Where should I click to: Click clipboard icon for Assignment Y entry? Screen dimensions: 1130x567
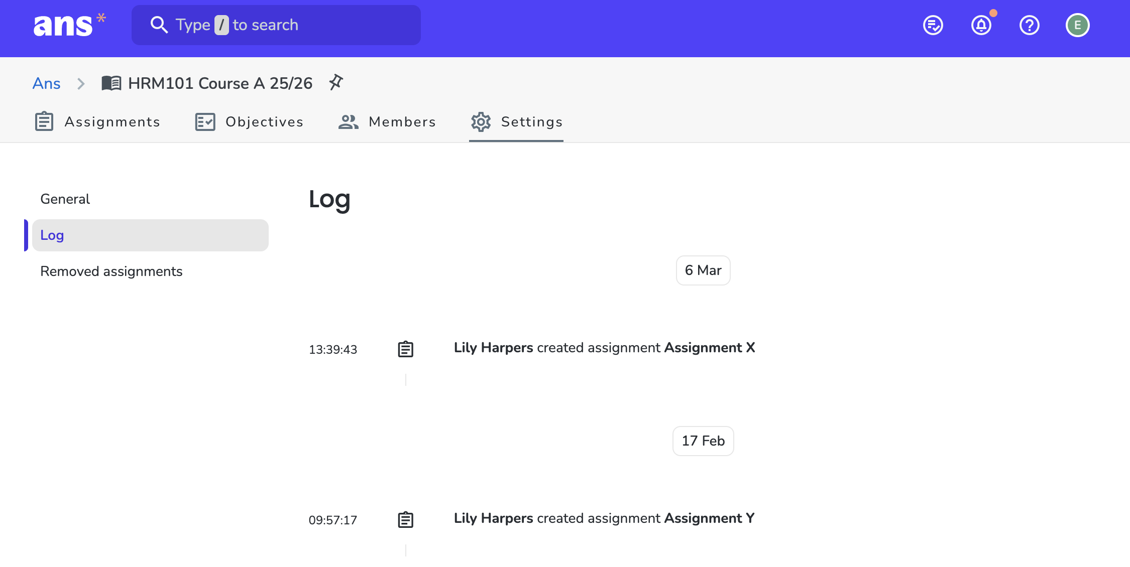click(406, 520)
